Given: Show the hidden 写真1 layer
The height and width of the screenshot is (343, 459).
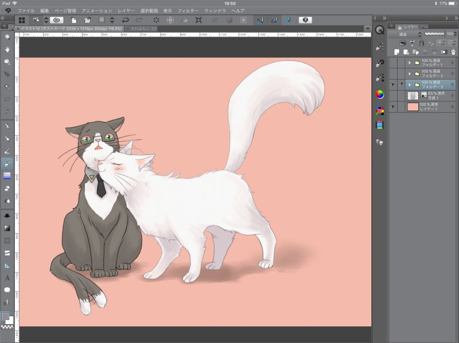Looking at the screenshot, I should [x=392, y=96].
